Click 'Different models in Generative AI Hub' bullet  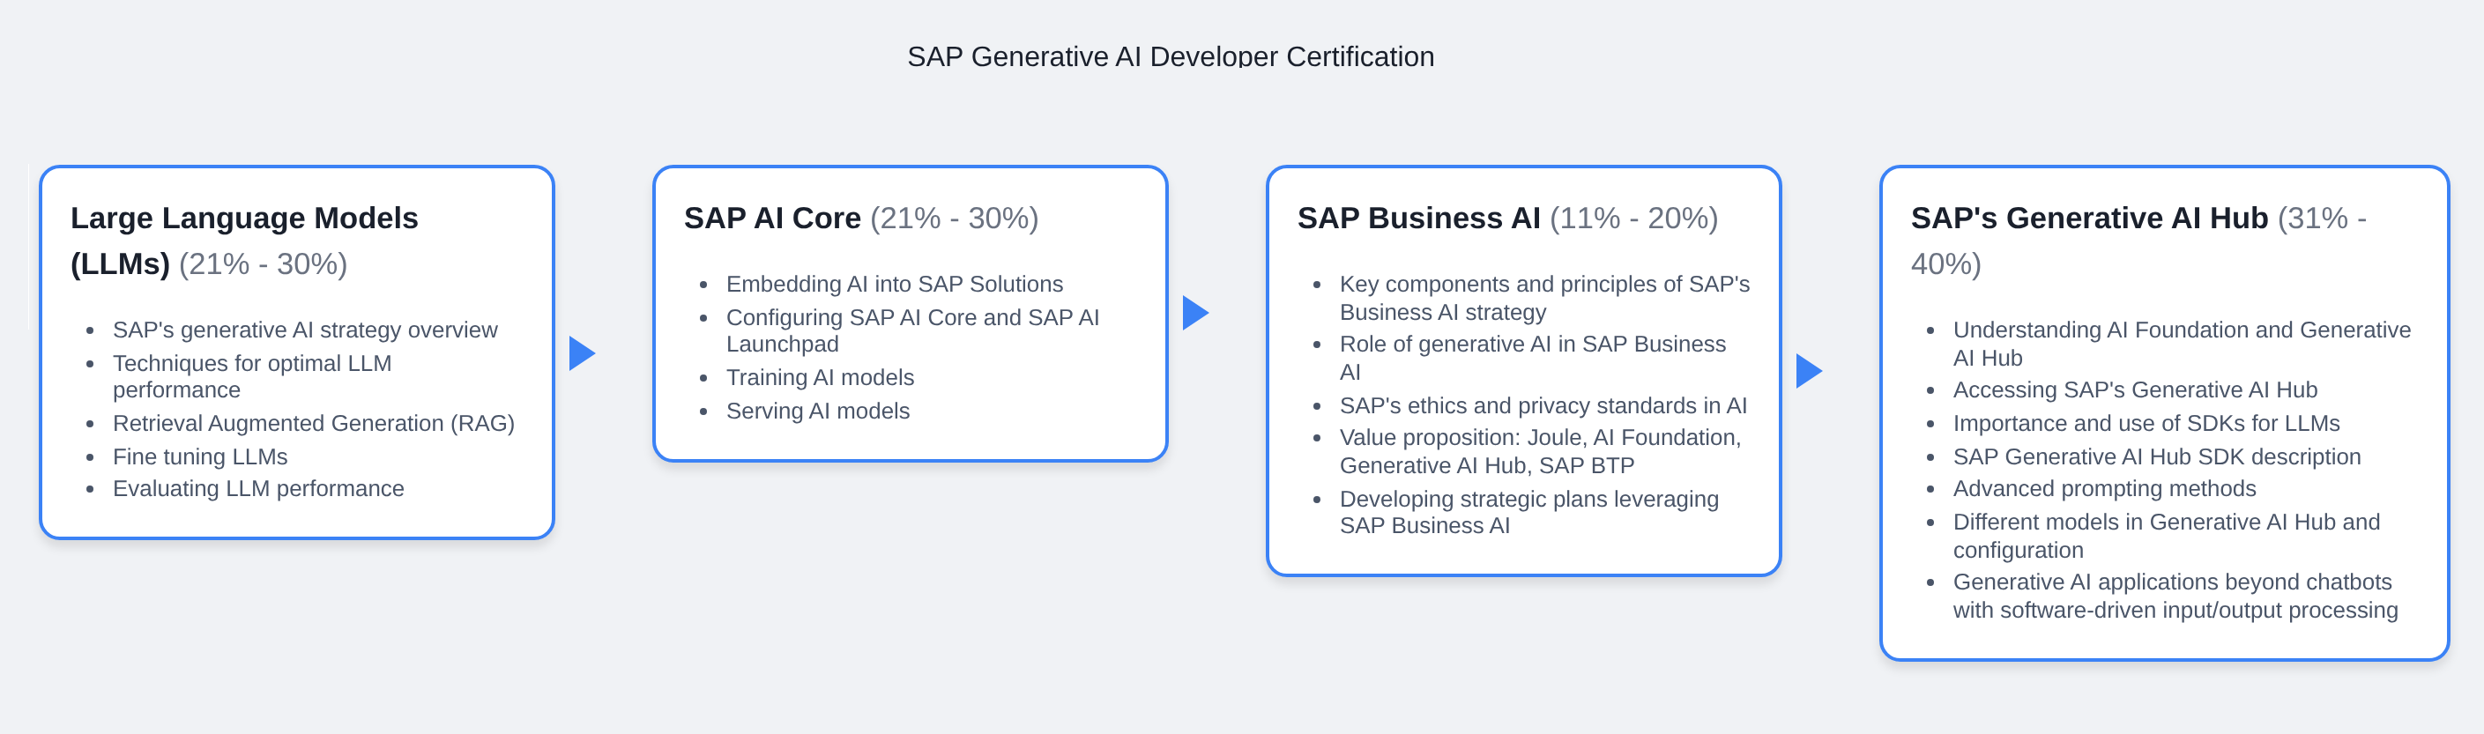click(x=2166, y=536)
